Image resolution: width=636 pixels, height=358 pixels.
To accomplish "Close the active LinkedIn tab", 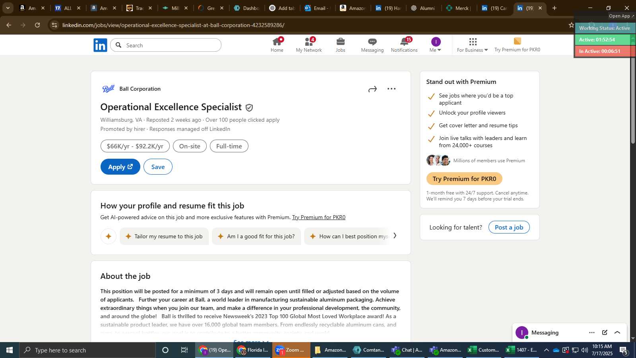I will [540, 8].
